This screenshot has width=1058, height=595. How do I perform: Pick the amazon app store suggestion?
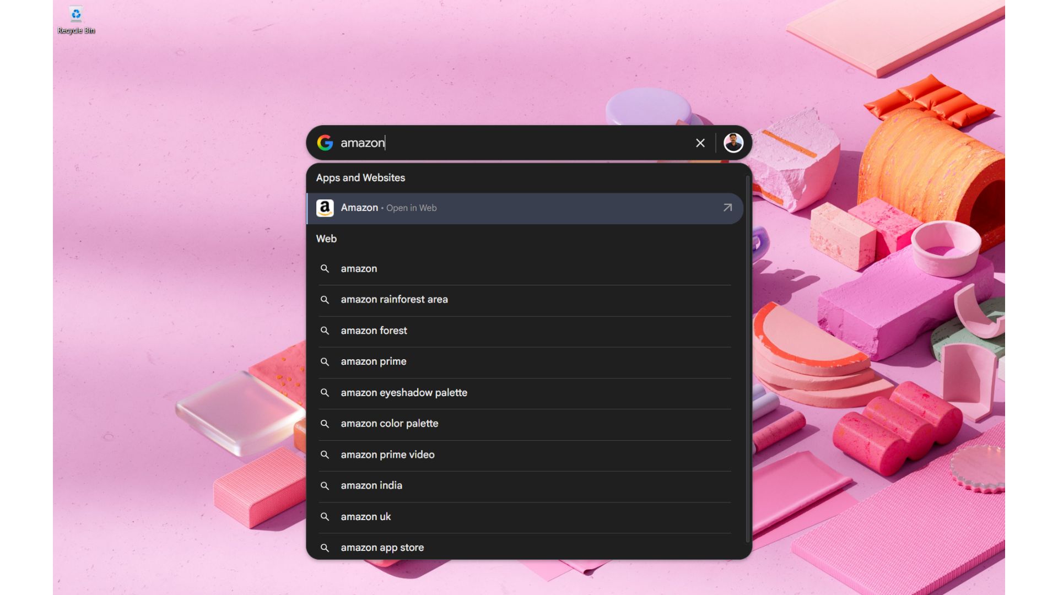click(x=382, y=548)
